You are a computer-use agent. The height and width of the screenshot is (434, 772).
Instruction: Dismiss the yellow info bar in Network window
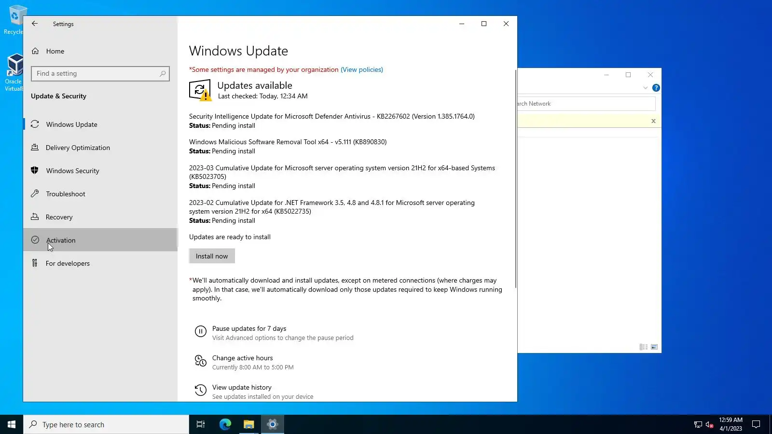click(x=653, y=121)
